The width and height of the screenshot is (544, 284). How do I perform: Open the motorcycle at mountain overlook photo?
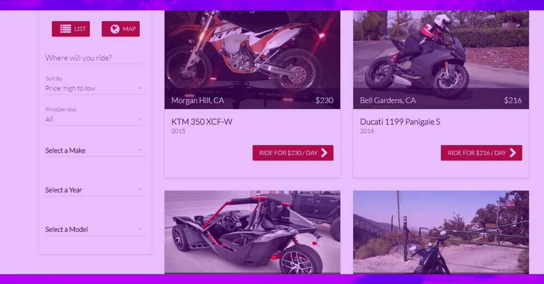(x=441, y=232)
